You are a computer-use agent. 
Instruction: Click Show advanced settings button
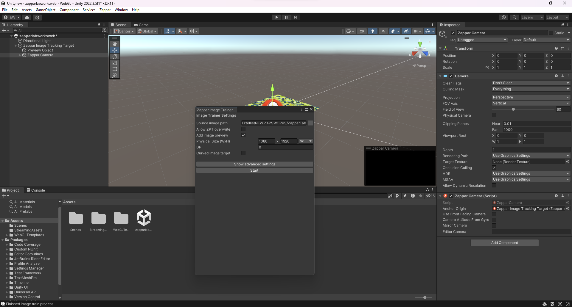click(254, 164)
